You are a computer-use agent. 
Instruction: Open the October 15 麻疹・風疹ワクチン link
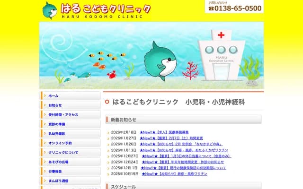coord(175,174)
